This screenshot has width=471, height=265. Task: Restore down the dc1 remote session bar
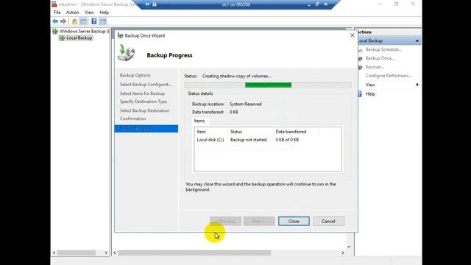[x=317, y=4]
